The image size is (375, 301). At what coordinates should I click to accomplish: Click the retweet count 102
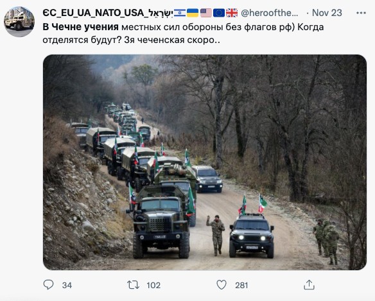pyautogui.click(x=153, y=285)
